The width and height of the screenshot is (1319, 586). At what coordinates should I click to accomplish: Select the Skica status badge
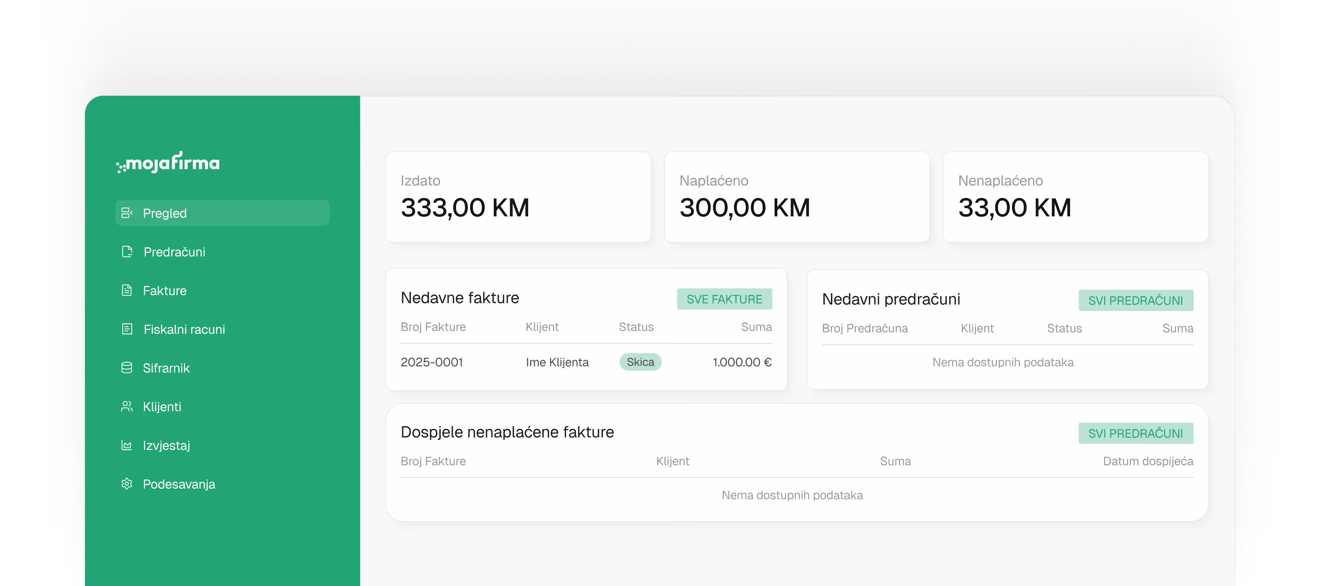[x=640, y=362]
